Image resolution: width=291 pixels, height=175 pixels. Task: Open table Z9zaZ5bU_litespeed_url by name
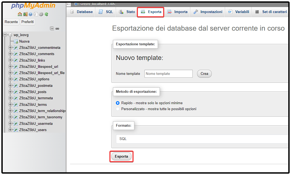(39, 67)
